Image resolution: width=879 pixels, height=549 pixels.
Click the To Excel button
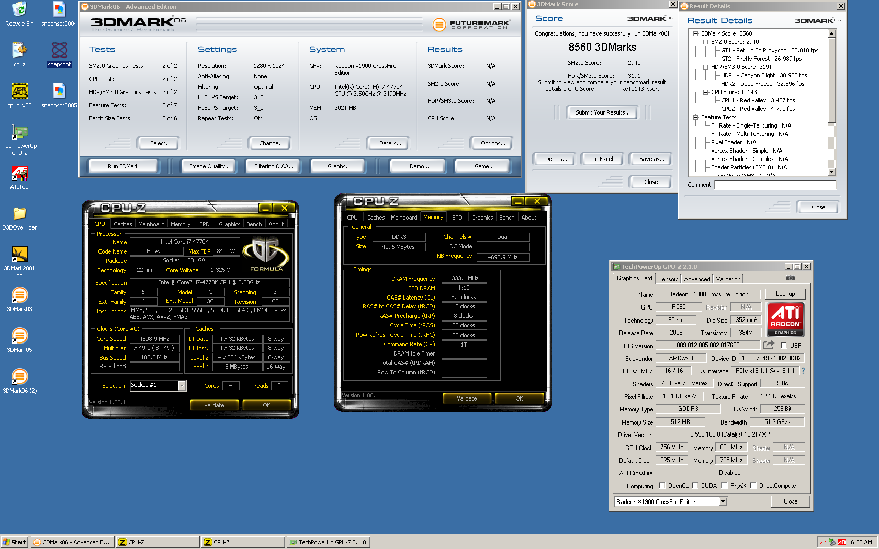click(x=602, y=159)
